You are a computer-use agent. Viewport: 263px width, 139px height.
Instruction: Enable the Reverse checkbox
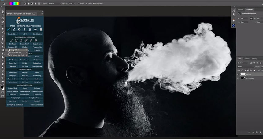coord(78,4)
